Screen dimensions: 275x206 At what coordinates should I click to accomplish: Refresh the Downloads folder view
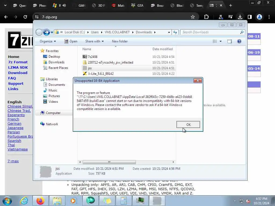click(175, 32)
